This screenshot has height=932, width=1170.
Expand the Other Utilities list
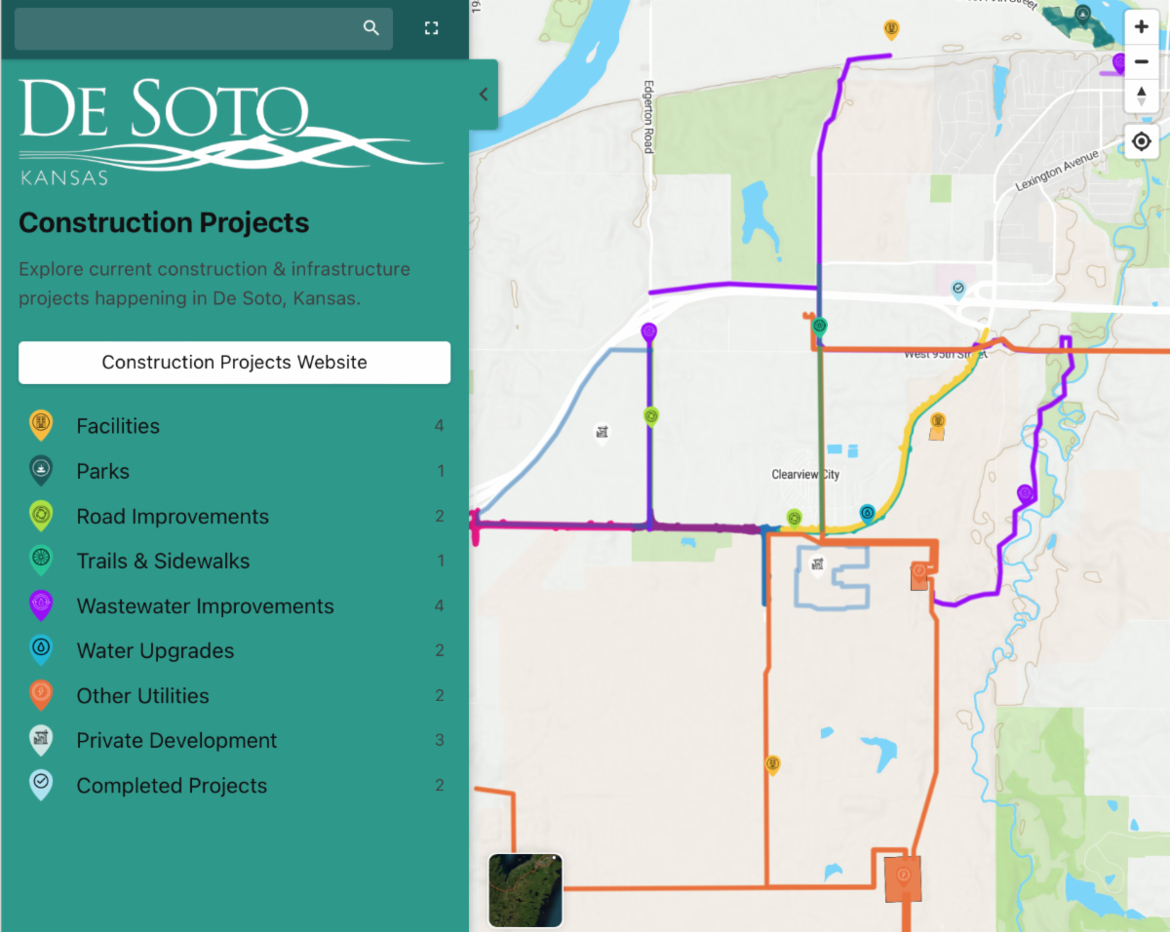click(x=142, y=696)
